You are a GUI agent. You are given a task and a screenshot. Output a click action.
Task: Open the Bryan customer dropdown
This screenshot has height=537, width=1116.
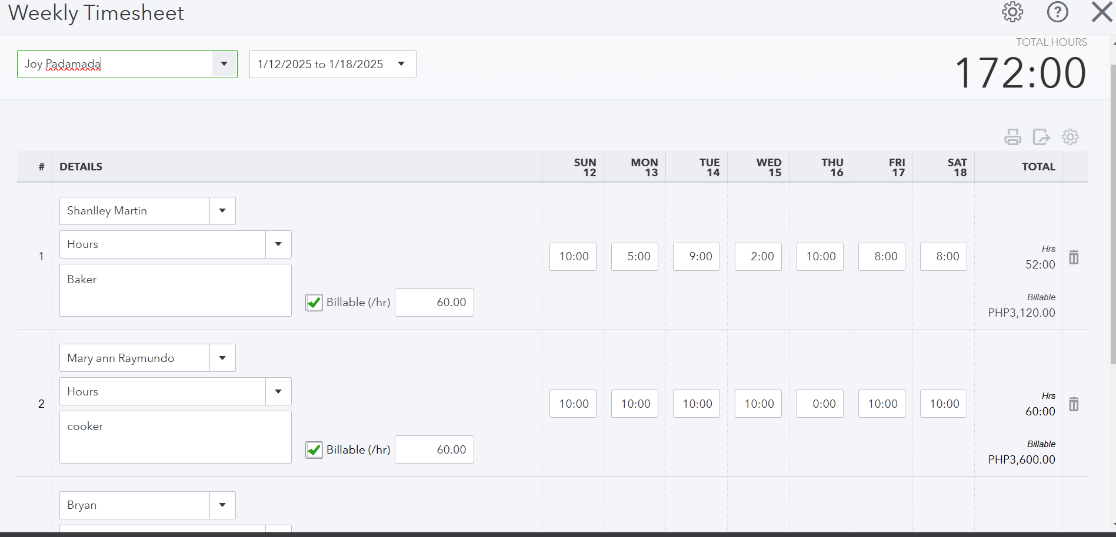point(222,505)
